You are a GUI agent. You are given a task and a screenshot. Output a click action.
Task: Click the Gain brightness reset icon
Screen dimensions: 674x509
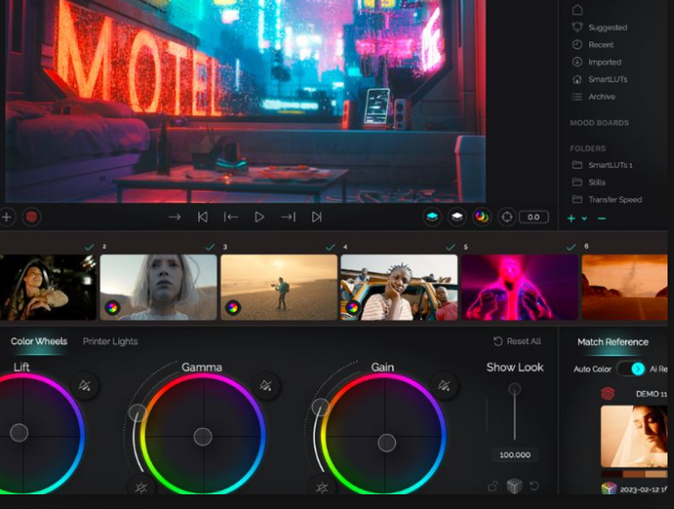coord(322,488)
